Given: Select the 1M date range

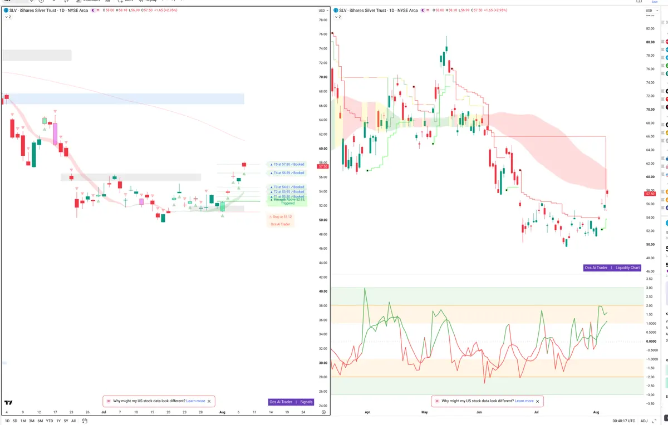Looking at the screenshot, I should [x=23, y=421].
